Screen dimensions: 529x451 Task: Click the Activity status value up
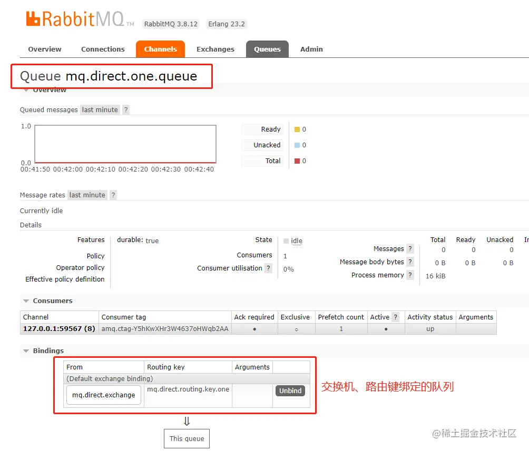click(x=430, y=328)
